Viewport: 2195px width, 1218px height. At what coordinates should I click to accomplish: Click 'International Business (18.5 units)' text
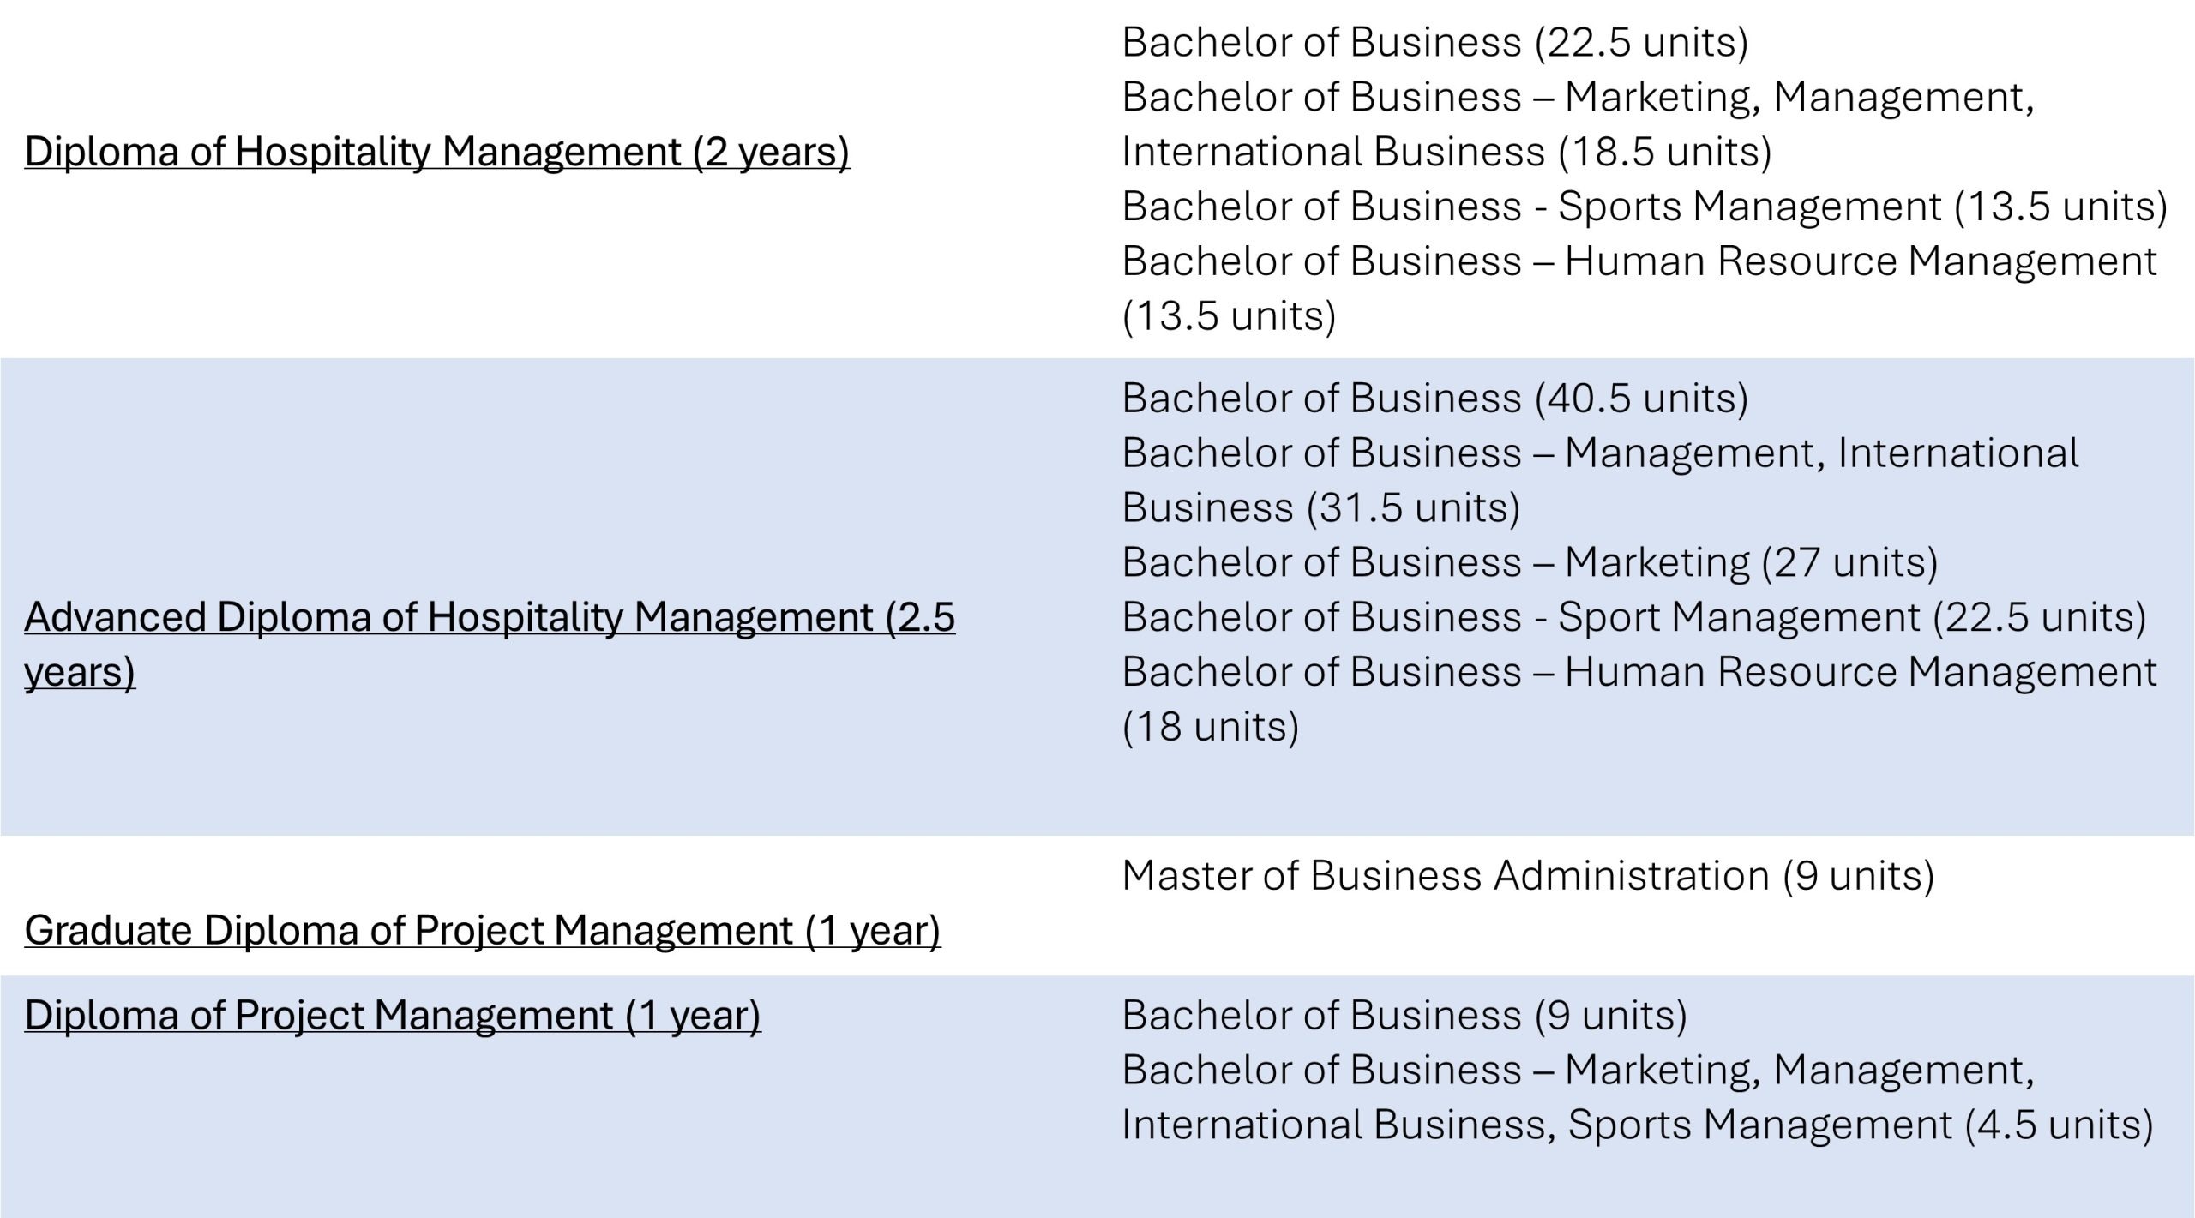tap(1446, 153)
